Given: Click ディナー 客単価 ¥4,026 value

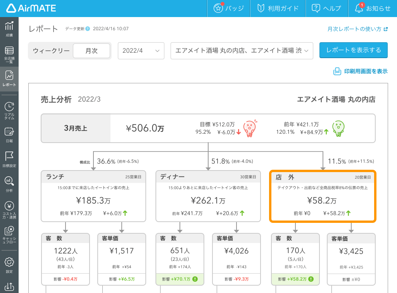Looking at the screenshot, I should tap(236, 251).
